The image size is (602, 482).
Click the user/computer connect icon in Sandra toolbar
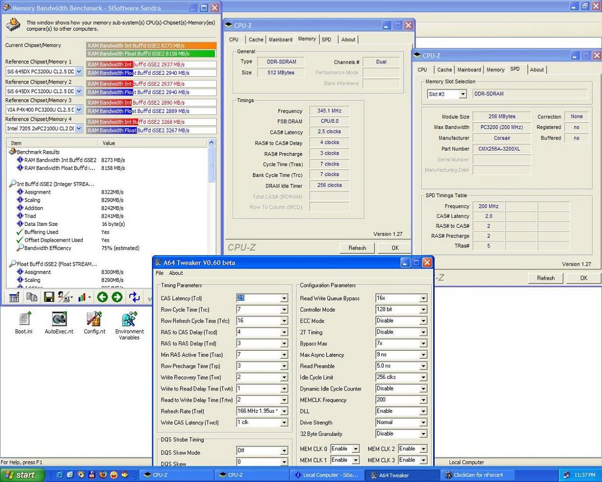[x=65, y=297]
